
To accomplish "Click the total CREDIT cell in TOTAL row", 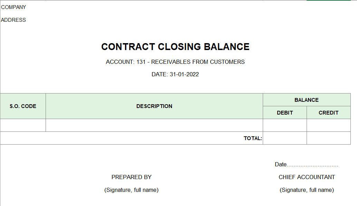I will click(329, 138).
